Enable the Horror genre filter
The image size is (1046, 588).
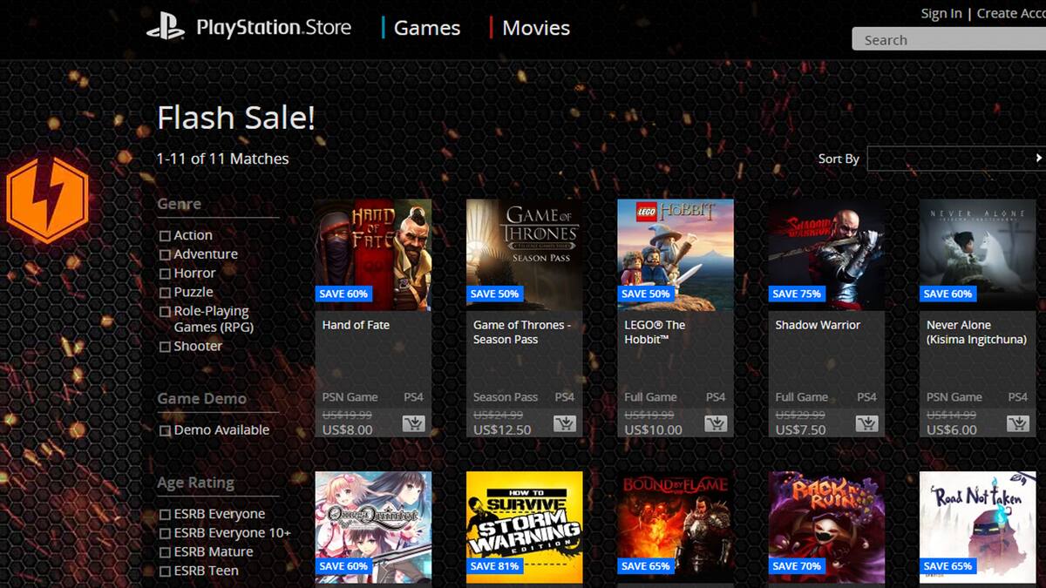165,274
